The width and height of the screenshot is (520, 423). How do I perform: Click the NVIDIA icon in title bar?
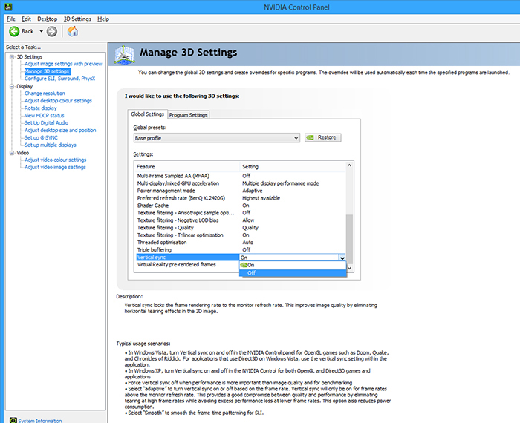coord(8,7)
